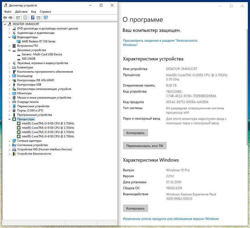The width and height of the screenshot is (250, 228).
Task: Toggle the action pane toolbar icon
Action: [x=38, y=18]
